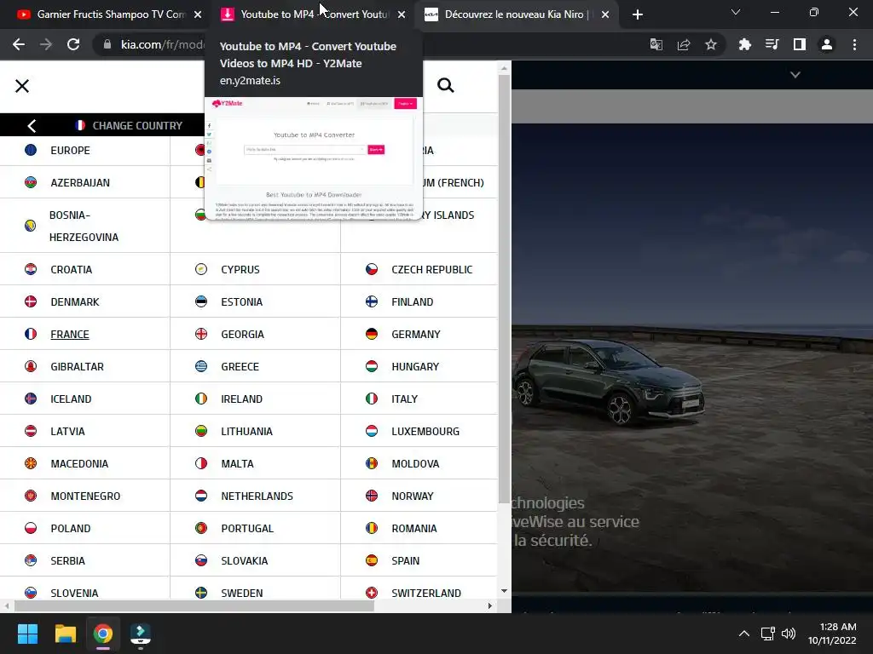This screenshot has height=654, width=873.
Task: Click the vertical scrollbar of country panel
Action: [x=504, y=290]
